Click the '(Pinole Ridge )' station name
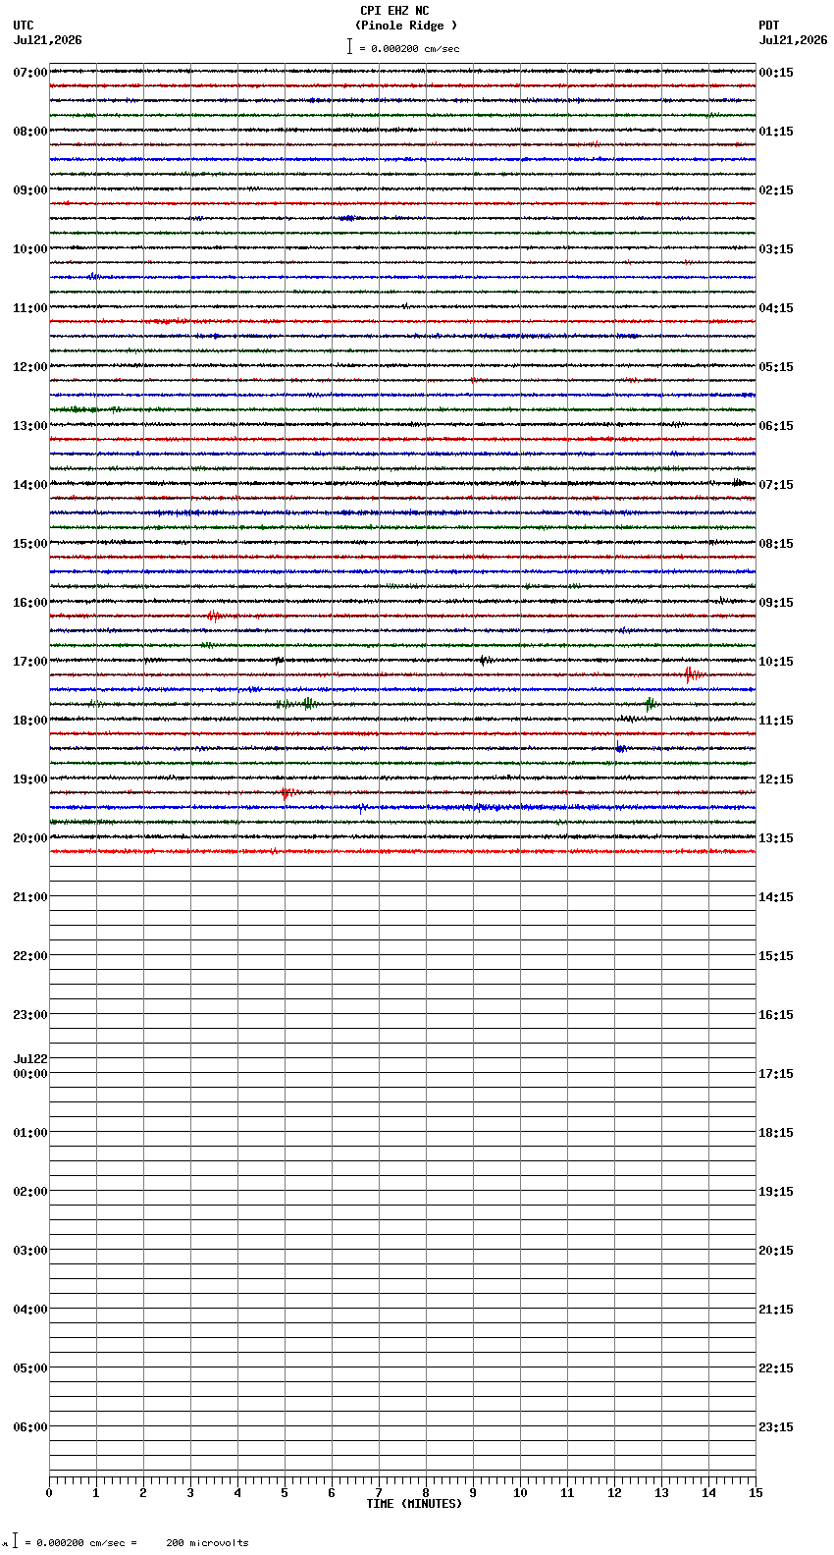The width and height of the screenshot is (834, 1555). point(406,26)
